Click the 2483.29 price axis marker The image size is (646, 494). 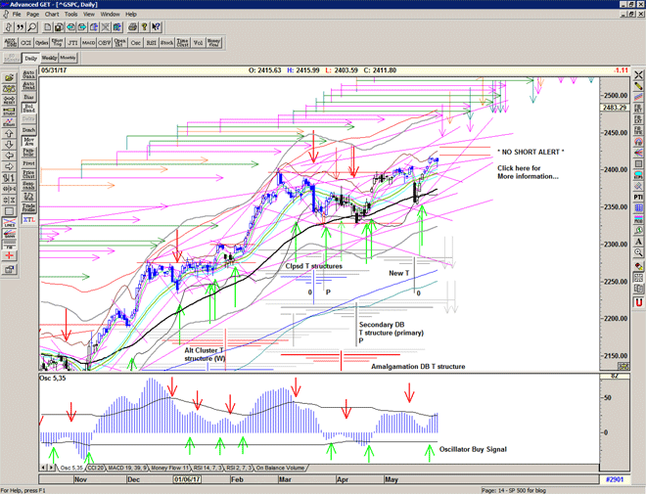[x=615, y=108]
